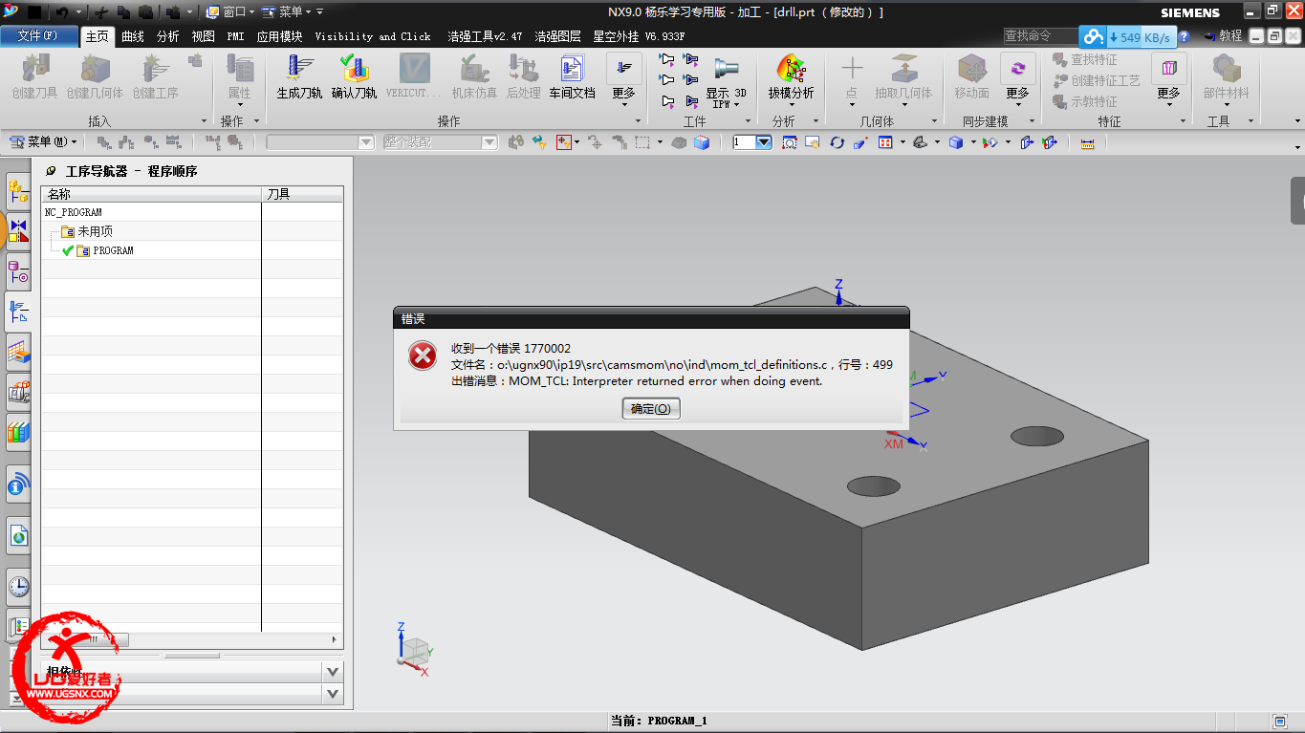Open the 菜单(M) menu button

44,141
